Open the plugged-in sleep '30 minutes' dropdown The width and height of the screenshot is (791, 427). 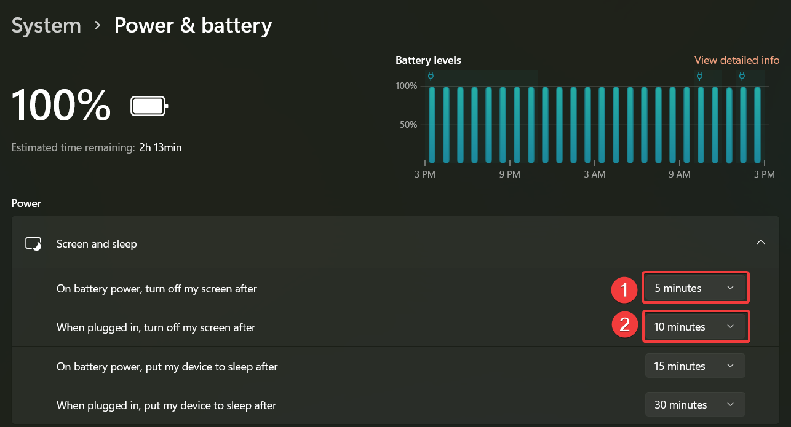coord(695,405)
